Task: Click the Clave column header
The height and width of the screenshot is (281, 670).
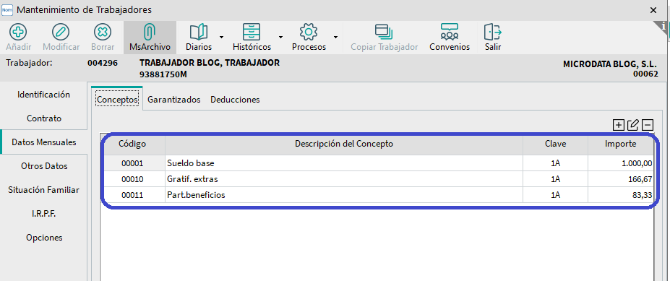Action: (556, 144)
